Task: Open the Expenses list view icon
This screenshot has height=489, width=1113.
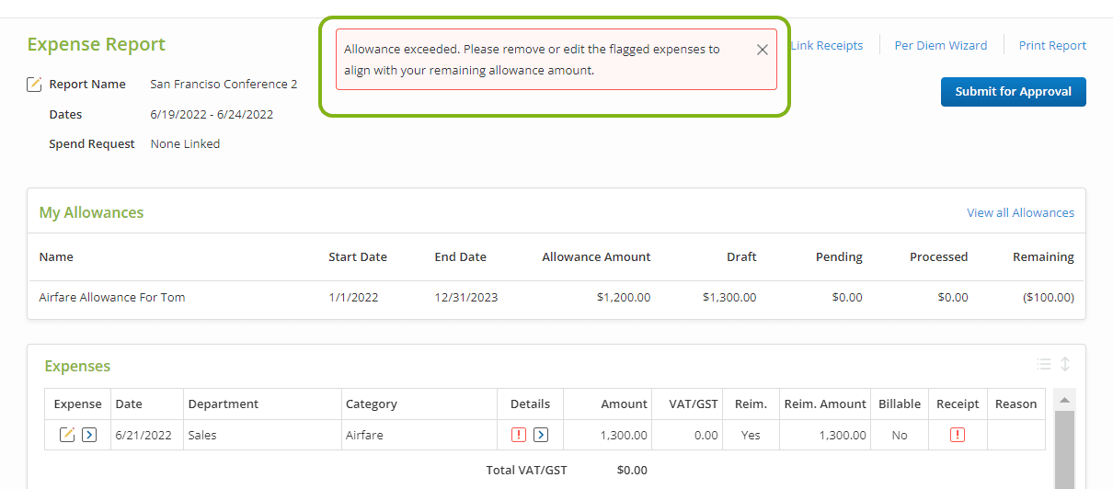Action: [x=1044, y=364]
